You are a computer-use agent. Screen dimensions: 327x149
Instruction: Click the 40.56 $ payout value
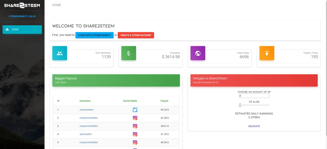[x=165, y=142]
